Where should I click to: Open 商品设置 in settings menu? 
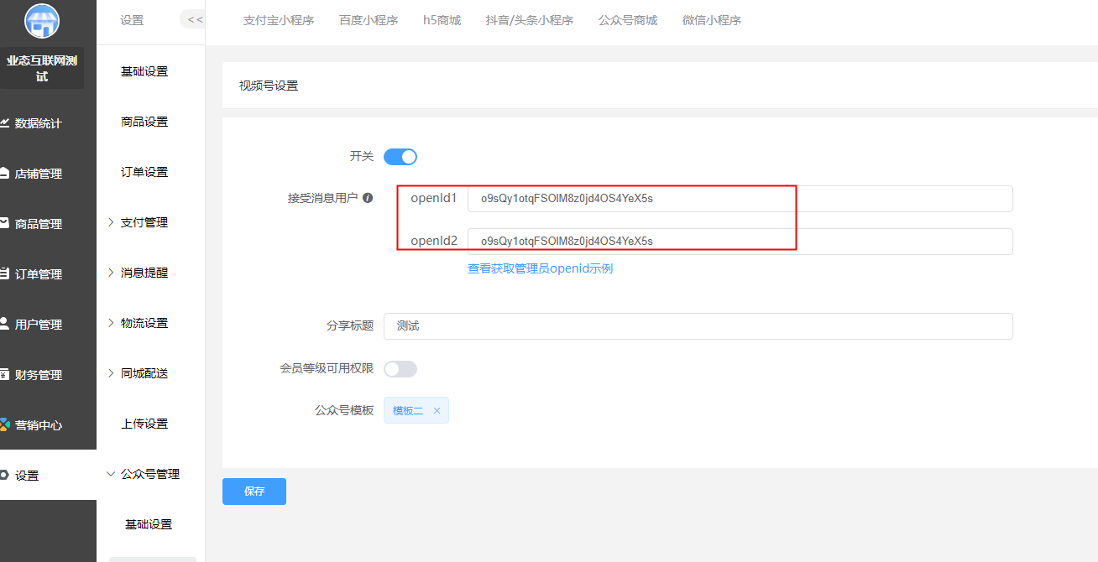[x=144, y=122]
